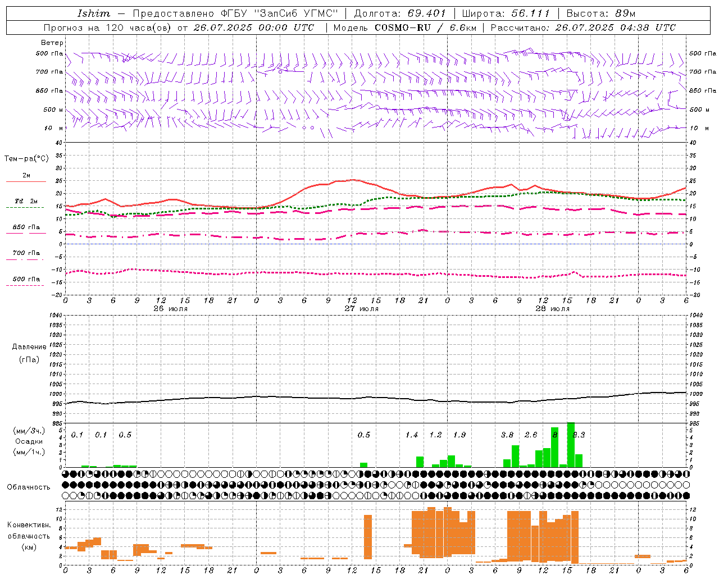Click the "Рассчитано: 26.07.2025 04:38 UTC" timestamp

click(x=583, y=28)
